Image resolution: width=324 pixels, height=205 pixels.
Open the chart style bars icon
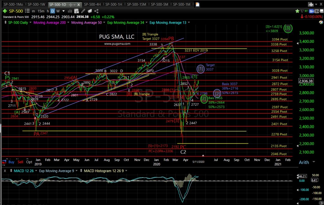click(70, 11)
